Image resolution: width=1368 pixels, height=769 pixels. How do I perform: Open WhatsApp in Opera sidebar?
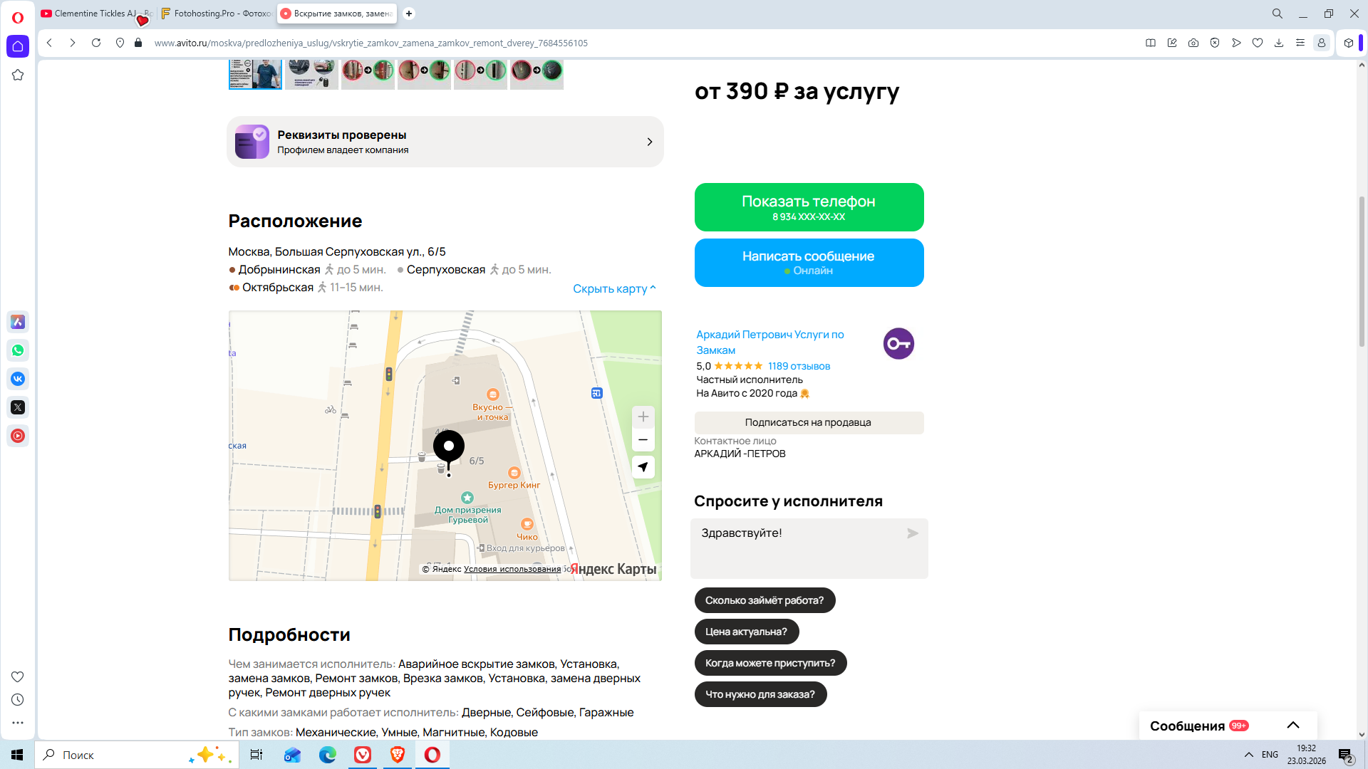pyautogui.click(x=18, y=350)
